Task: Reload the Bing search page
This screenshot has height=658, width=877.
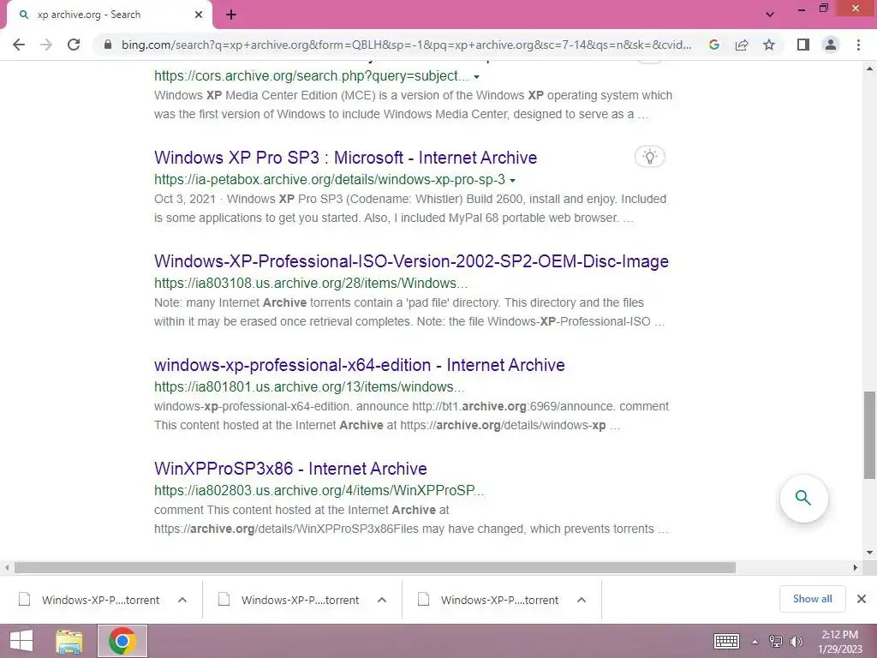Action: pos(74,45)
